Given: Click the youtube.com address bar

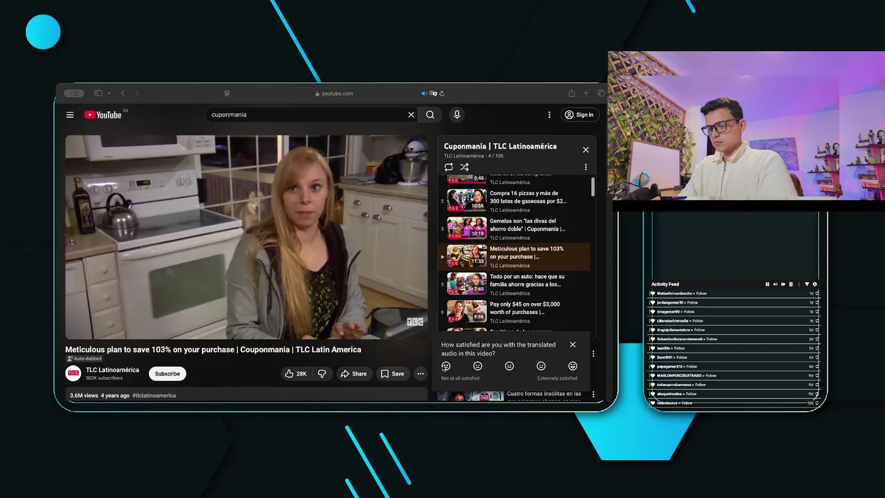Looking at the screenshot, I should pos(334,93).
